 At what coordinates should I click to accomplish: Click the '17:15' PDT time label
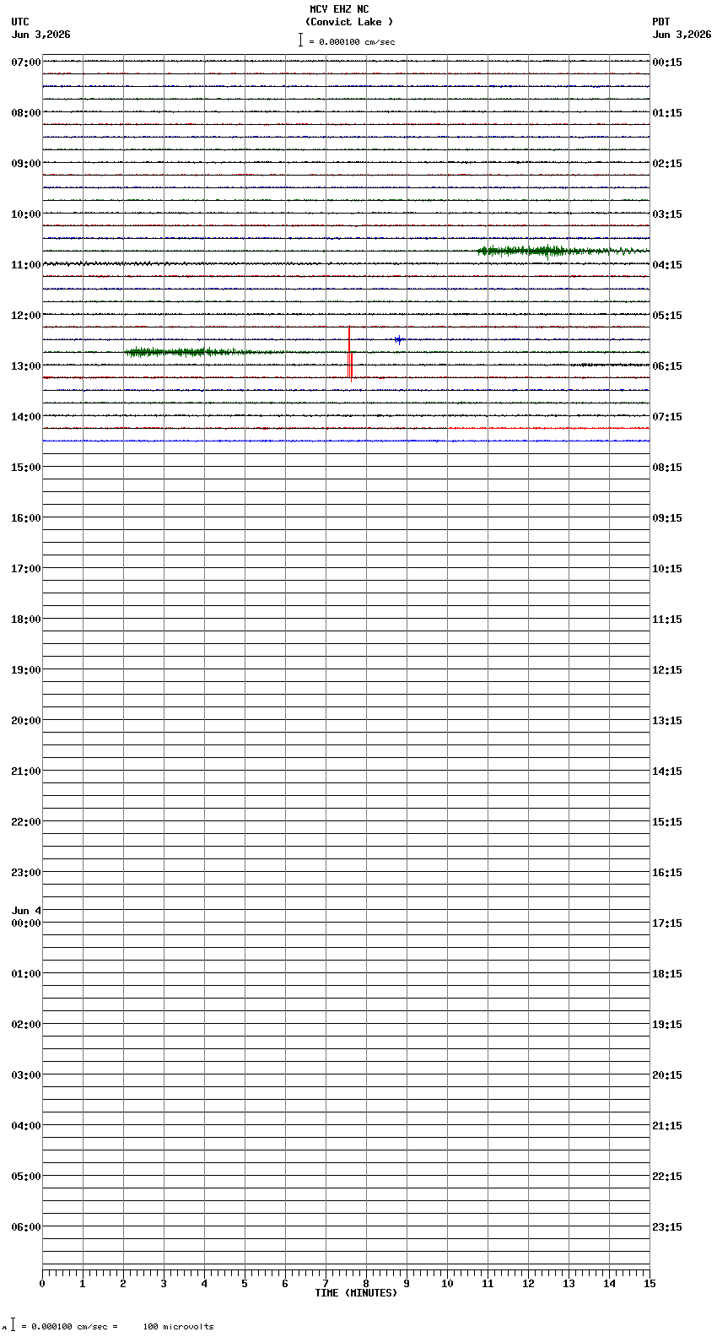pyautogui.click(x=667, y=923)
